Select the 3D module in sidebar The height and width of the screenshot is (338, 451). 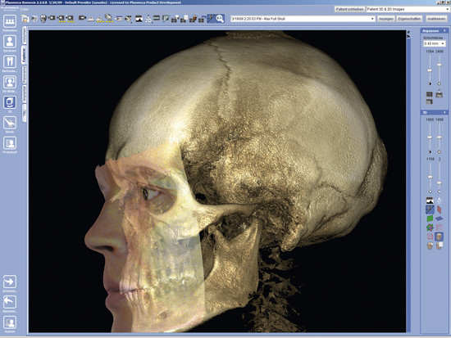point(10,102)
